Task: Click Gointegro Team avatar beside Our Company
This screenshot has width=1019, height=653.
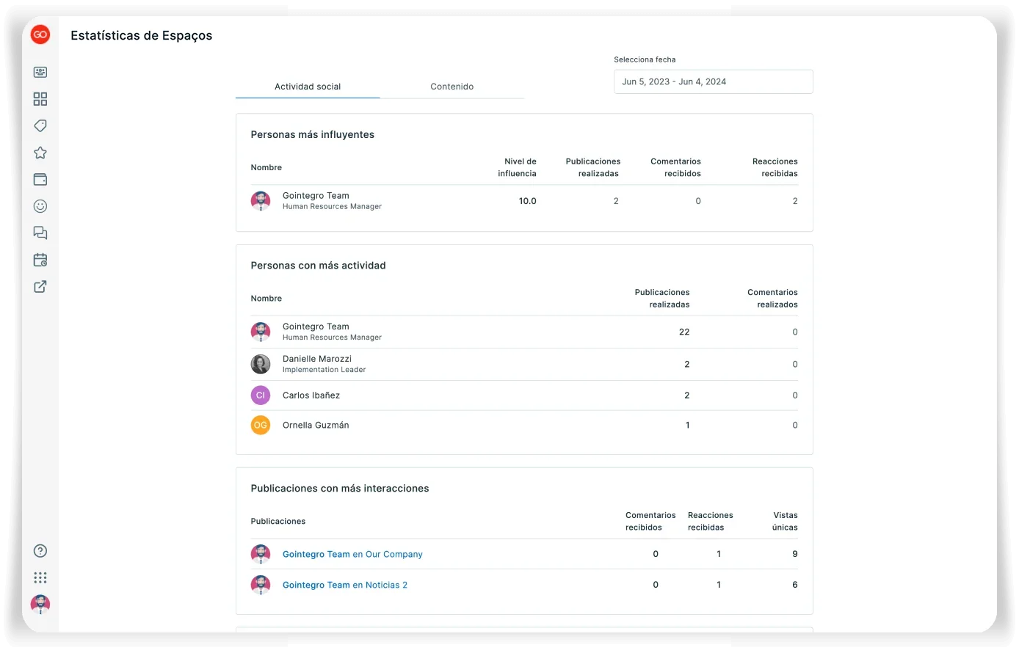Action: point(261,554)
